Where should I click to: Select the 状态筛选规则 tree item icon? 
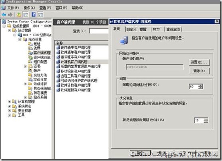pos(30,88)
